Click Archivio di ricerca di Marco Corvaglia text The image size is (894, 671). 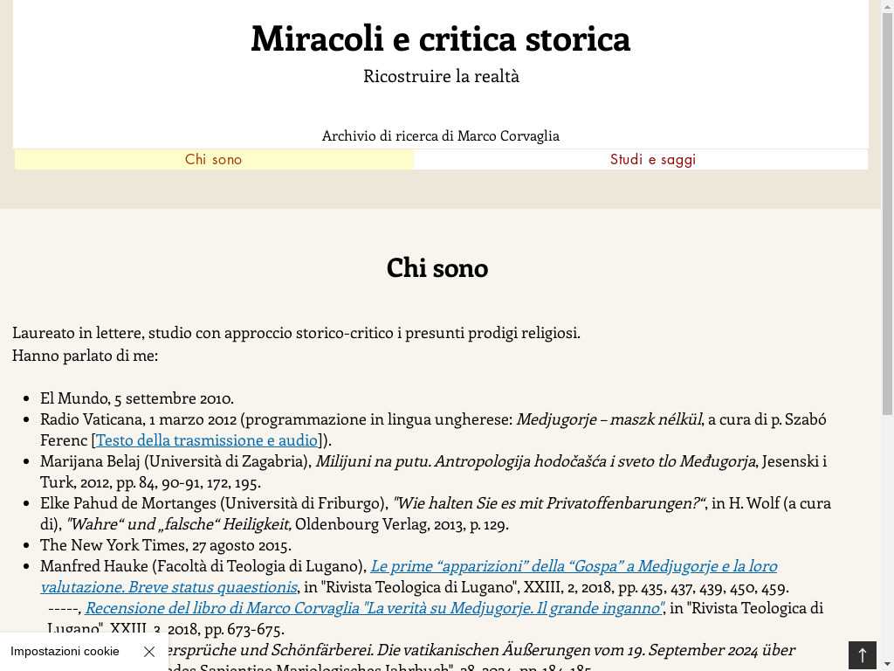[441, 135]
